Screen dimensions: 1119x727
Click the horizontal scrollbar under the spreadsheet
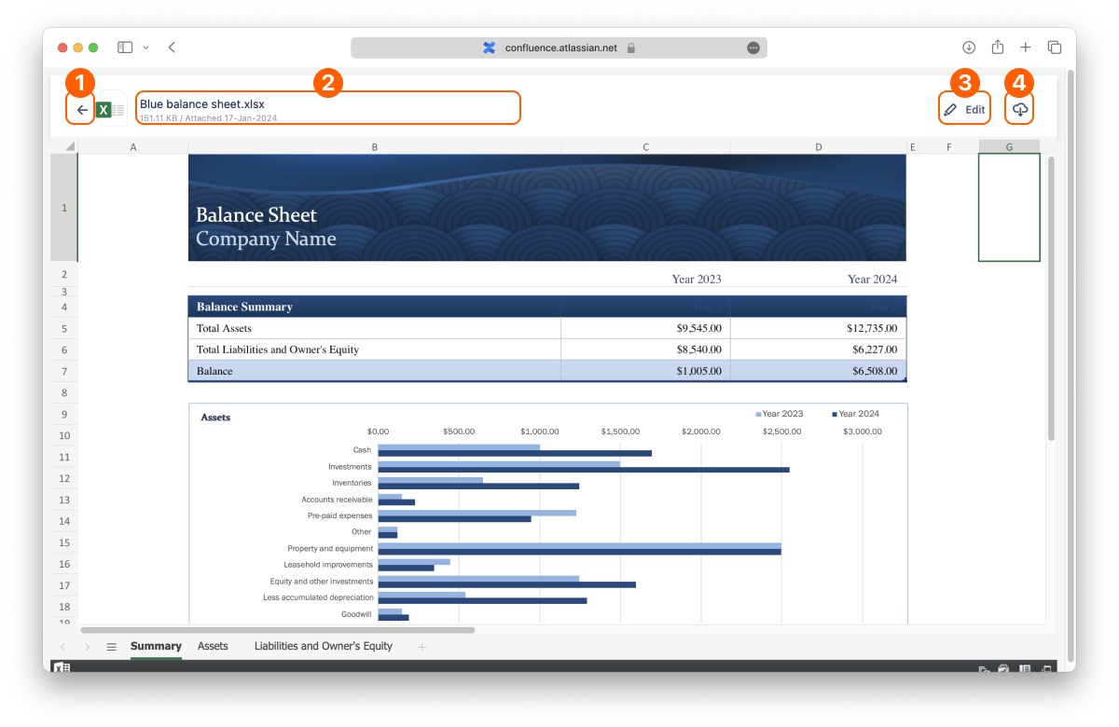click(x=277, y=630)
